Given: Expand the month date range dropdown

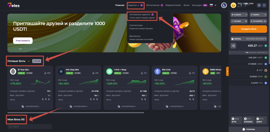Looking at the screenshot, I should 249,39.
